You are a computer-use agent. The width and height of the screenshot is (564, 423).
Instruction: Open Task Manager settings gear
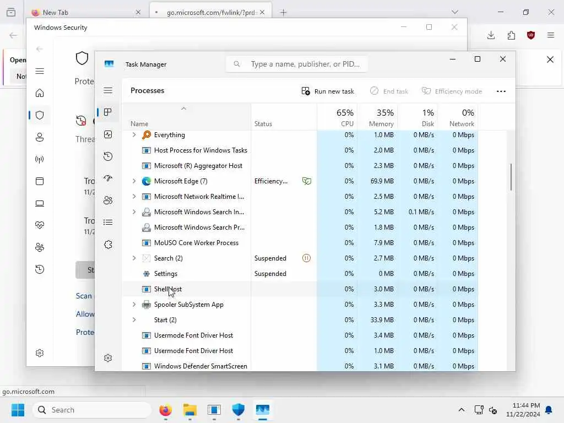click(x=108, y=358)
